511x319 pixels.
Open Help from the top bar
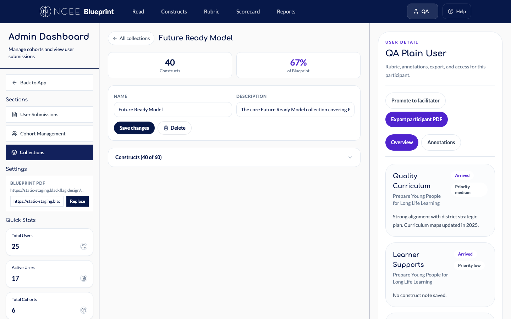(x=457, y=11)
